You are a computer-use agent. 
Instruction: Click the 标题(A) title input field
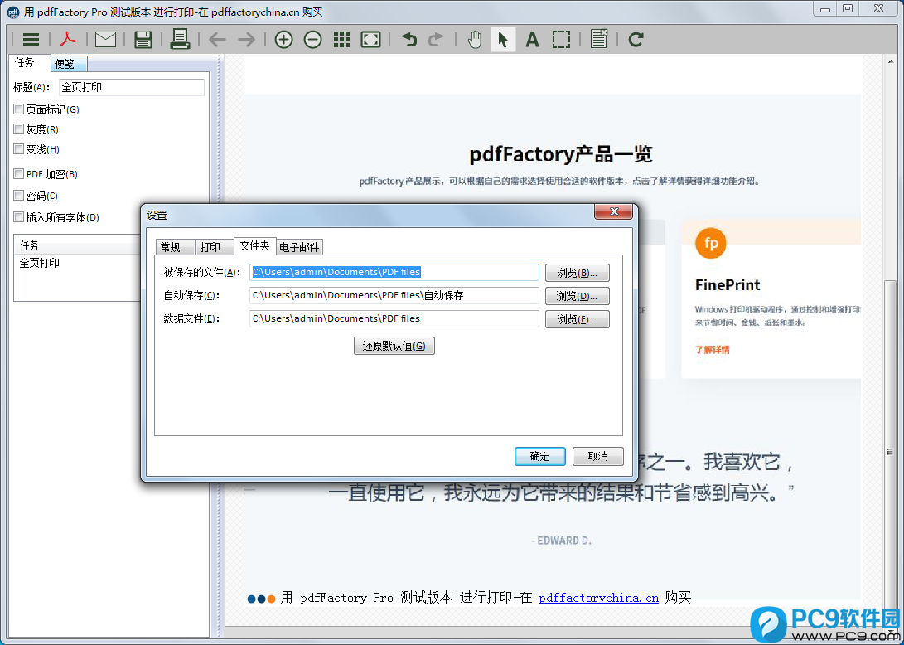132,87
